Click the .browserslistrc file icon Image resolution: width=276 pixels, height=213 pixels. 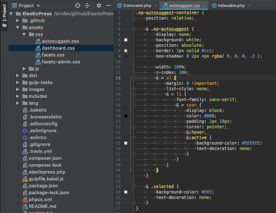25,117
